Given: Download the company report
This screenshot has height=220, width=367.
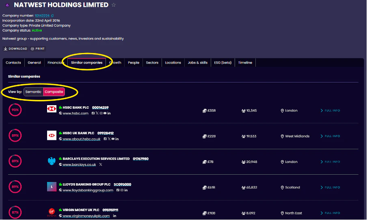Looking at the screenshot, I should (x=15, y=49).
